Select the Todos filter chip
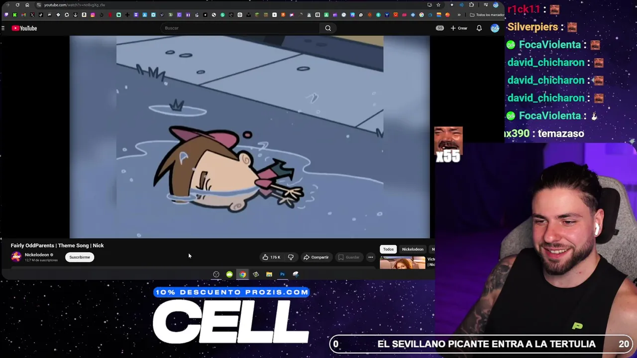 click(388, 249)
